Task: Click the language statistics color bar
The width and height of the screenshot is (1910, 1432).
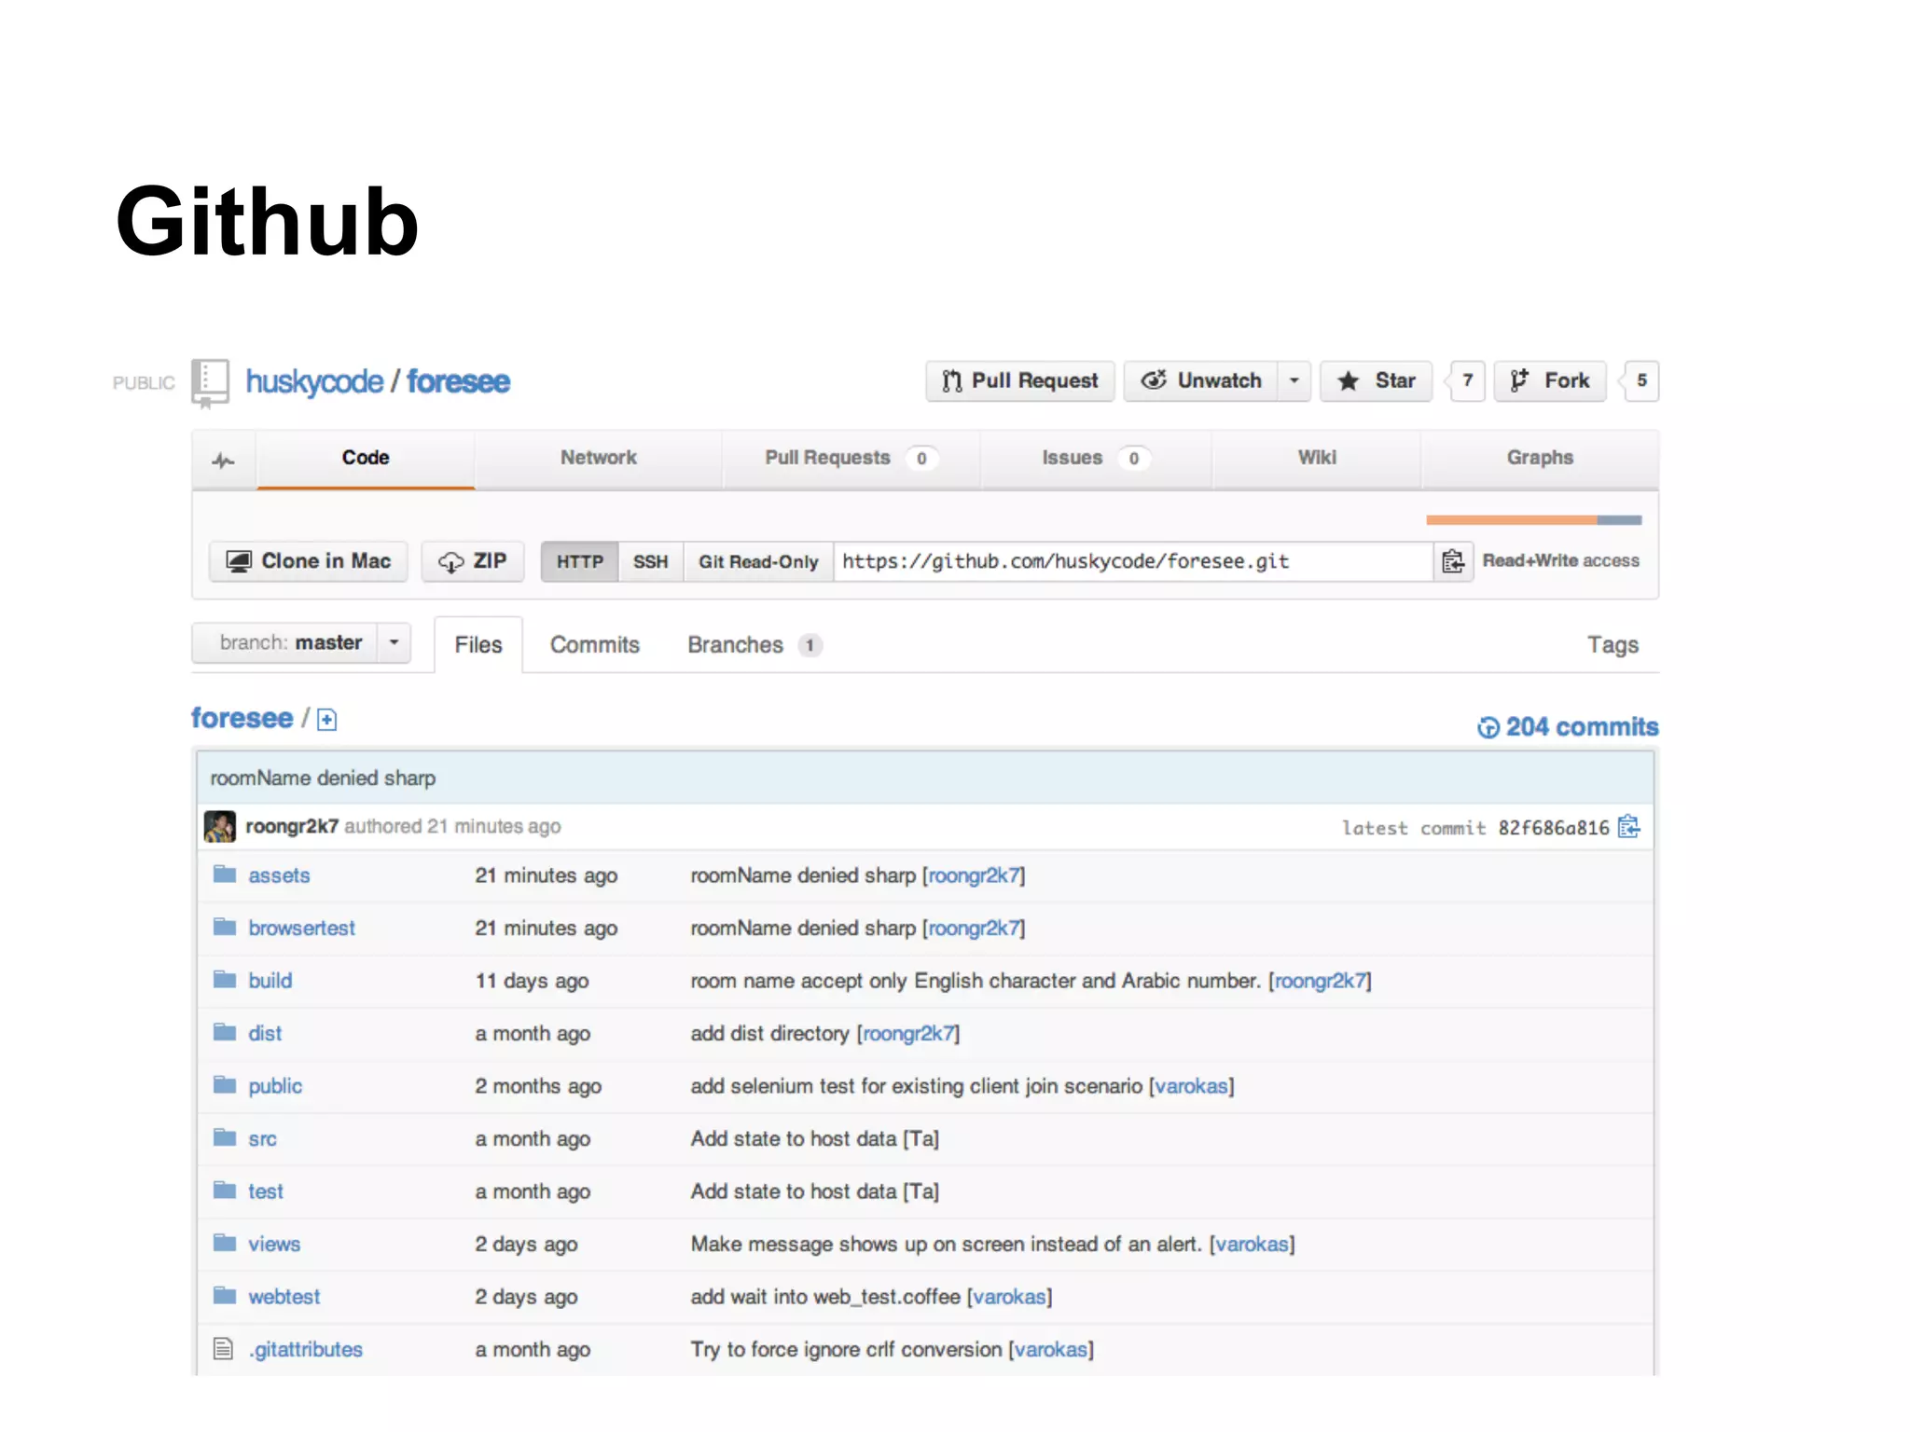Action: (x=1534, y=520)
